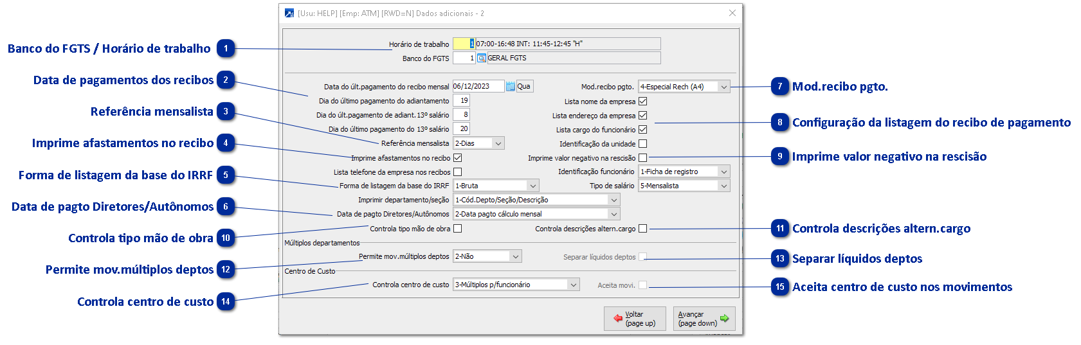Screen dimensions: 1081x345
Task: Click Dia do último pagamento do adiantamento field
Action: point(462,101)
